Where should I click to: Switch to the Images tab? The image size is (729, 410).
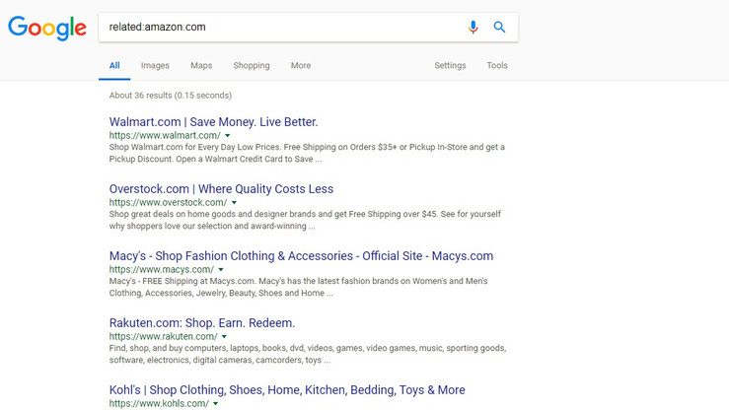[x=155, y=65]
